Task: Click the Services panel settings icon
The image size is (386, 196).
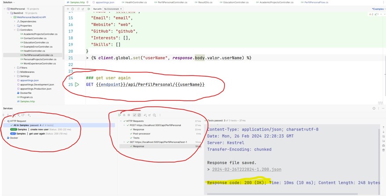Action: (374, 108)
